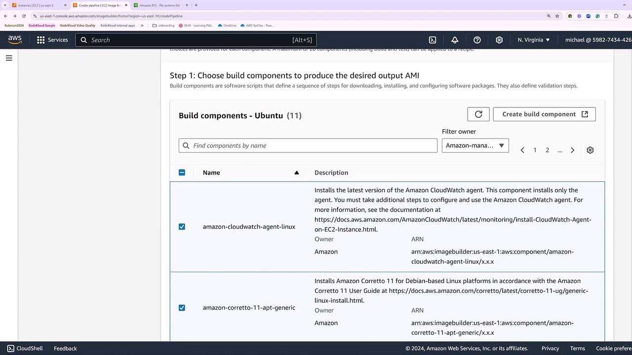Toggle the select-all components checkbox
The height and width of the screenshot is (355, 632).
click(x=182, y=173)
